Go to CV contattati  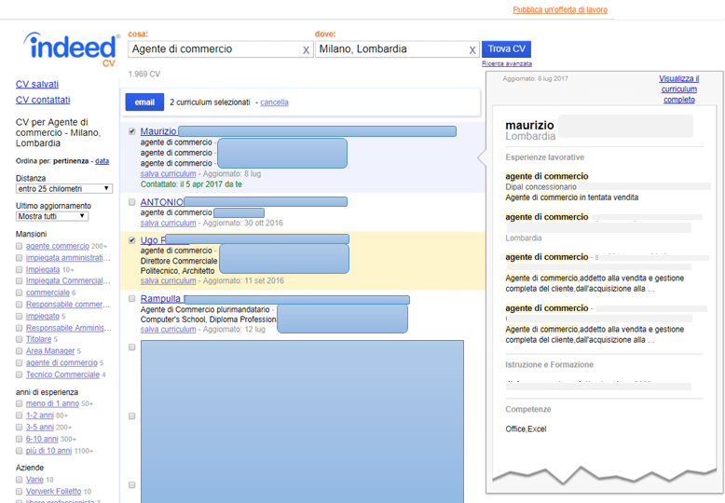point(43,100)
